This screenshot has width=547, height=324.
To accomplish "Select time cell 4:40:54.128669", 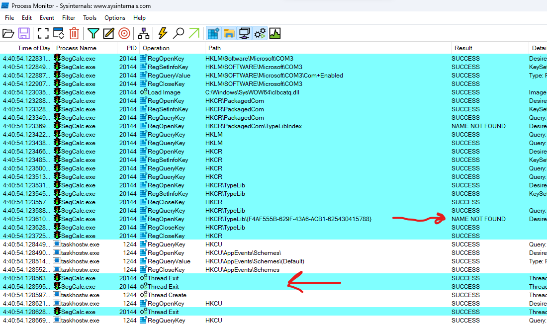I will point(26,321).
